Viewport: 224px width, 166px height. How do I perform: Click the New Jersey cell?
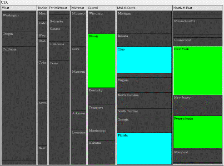point(198,106)
